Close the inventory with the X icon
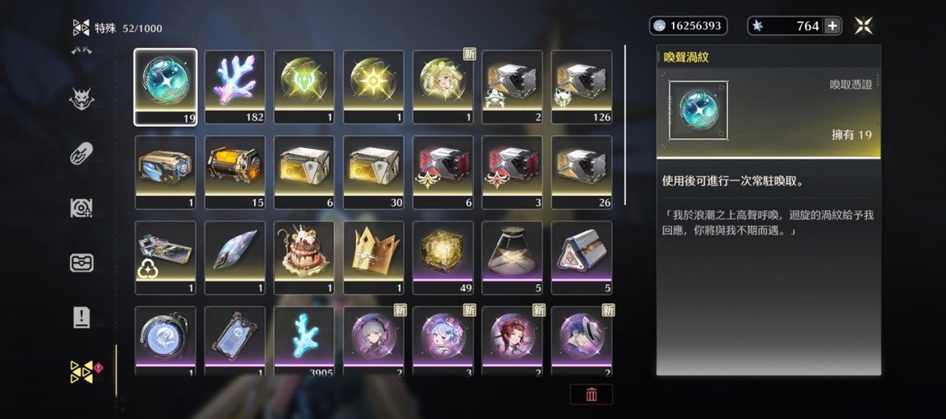 [864, 26]
